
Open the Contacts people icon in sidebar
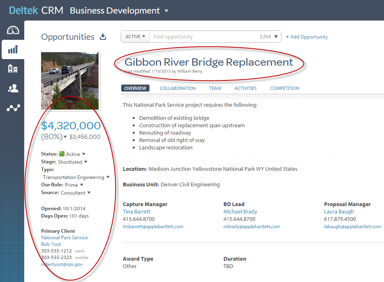pos(13,88)
